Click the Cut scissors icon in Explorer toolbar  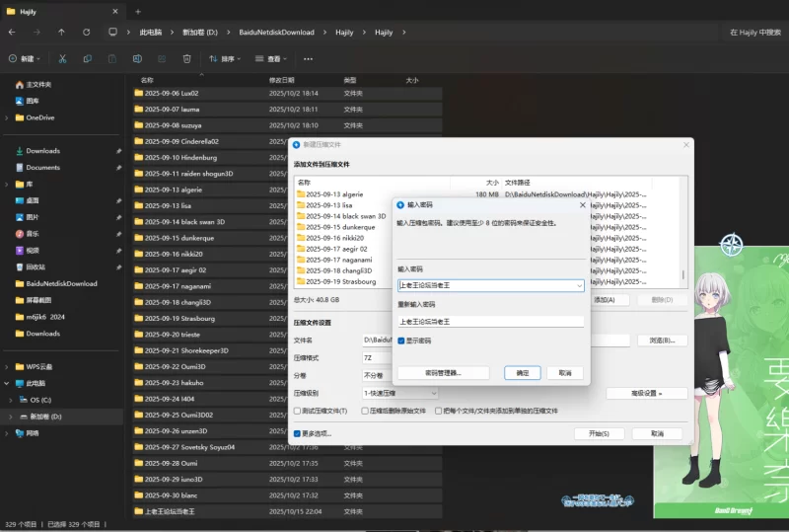click(61, 58)
